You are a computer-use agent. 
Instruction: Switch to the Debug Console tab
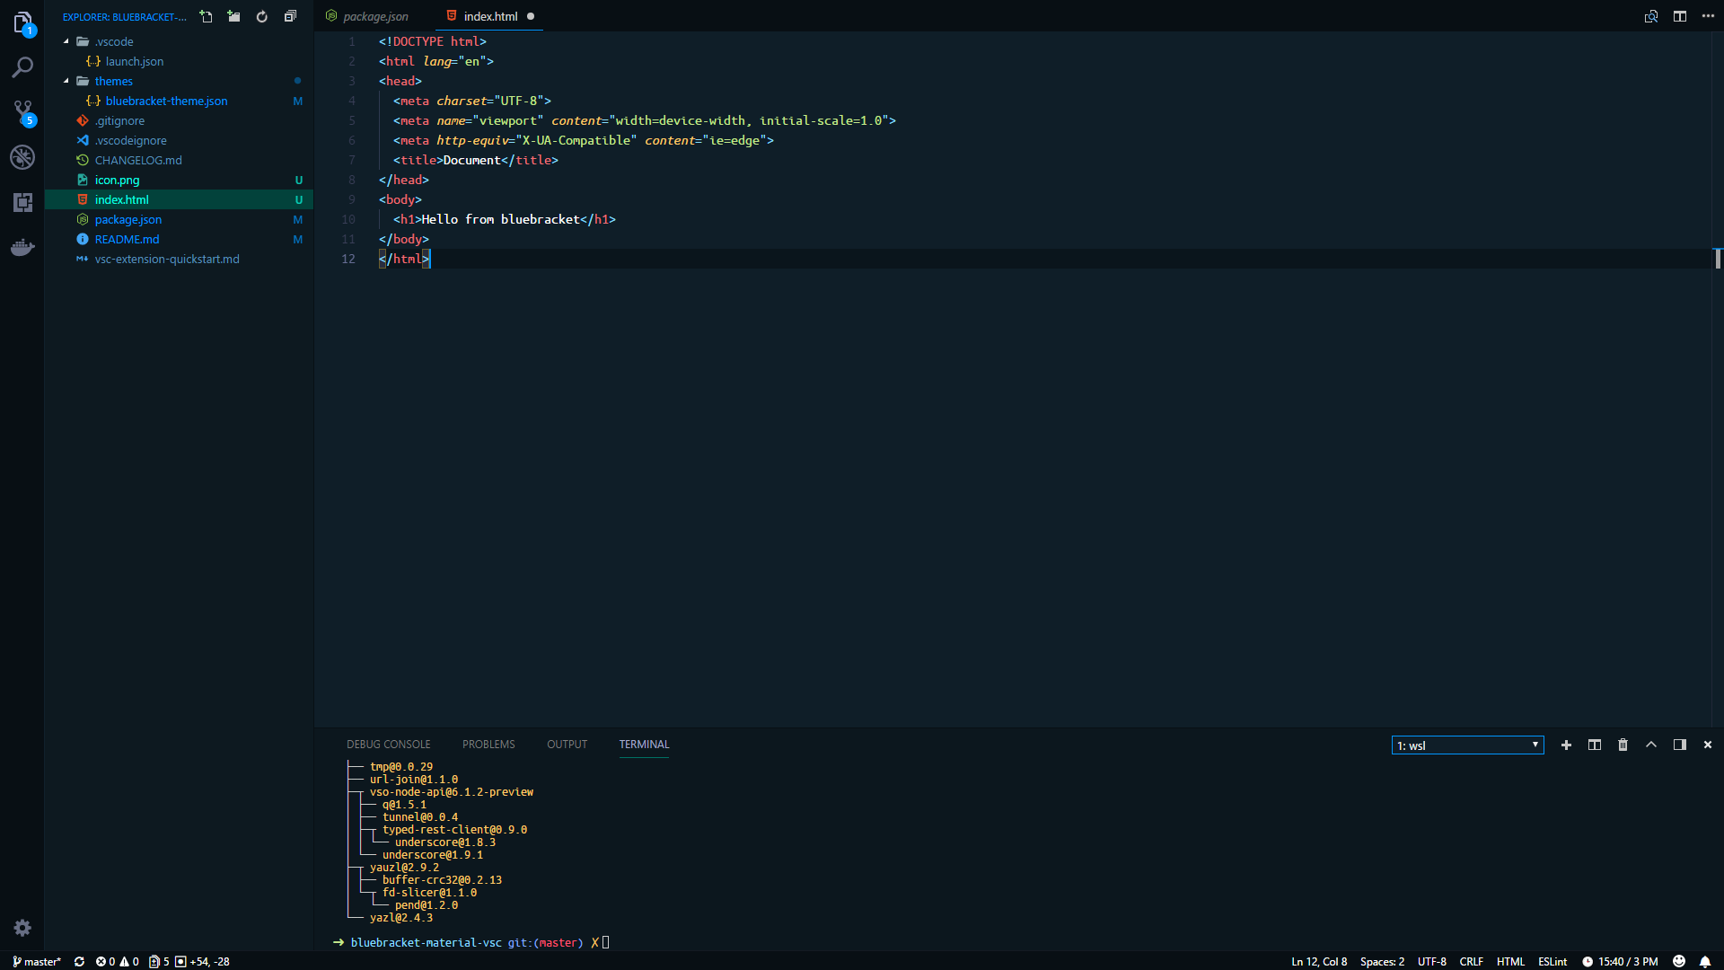point(388,745)
